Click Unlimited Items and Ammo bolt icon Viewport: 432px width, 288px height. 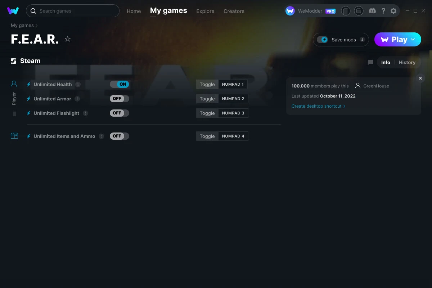point(29,136)
